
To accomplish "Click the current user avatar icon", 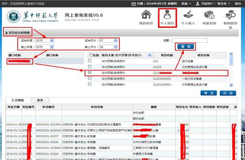I will [x=198, y=4].
